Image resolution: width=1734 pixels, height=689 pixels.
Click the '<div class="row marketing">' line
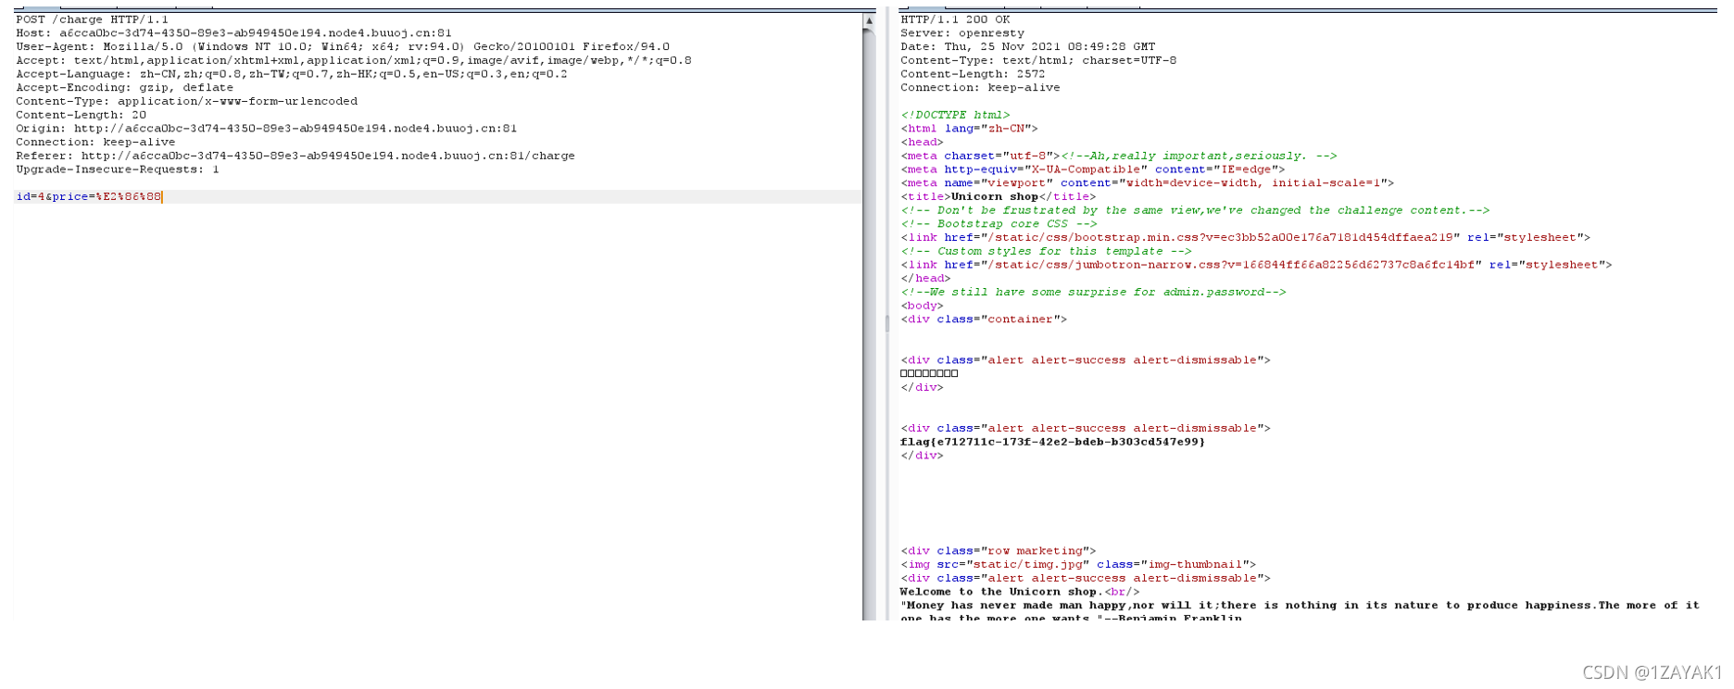(998, 551)
